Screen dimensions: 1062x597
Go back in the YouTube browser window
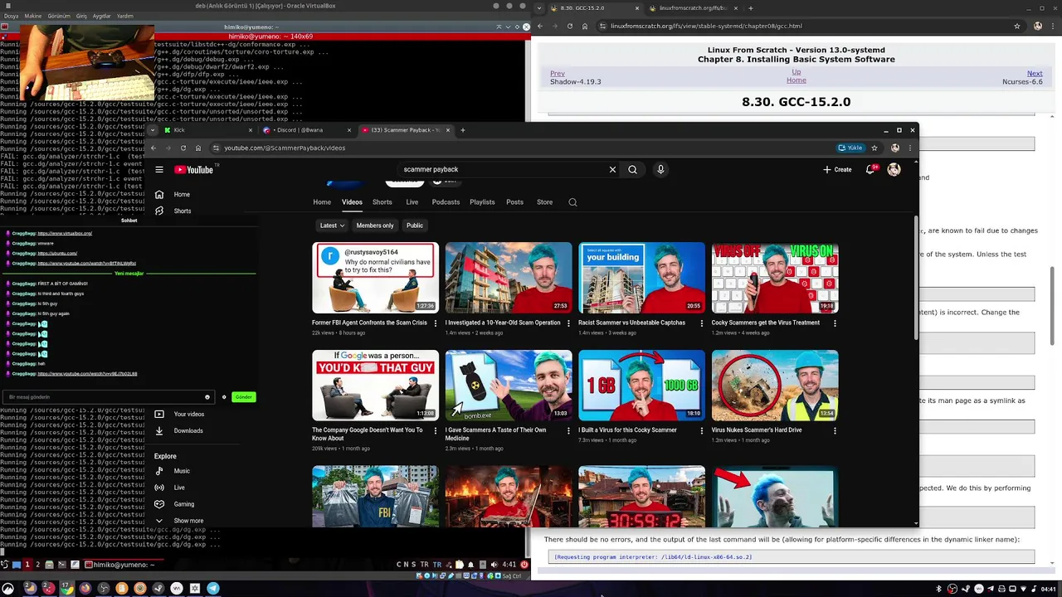(153, 148)
